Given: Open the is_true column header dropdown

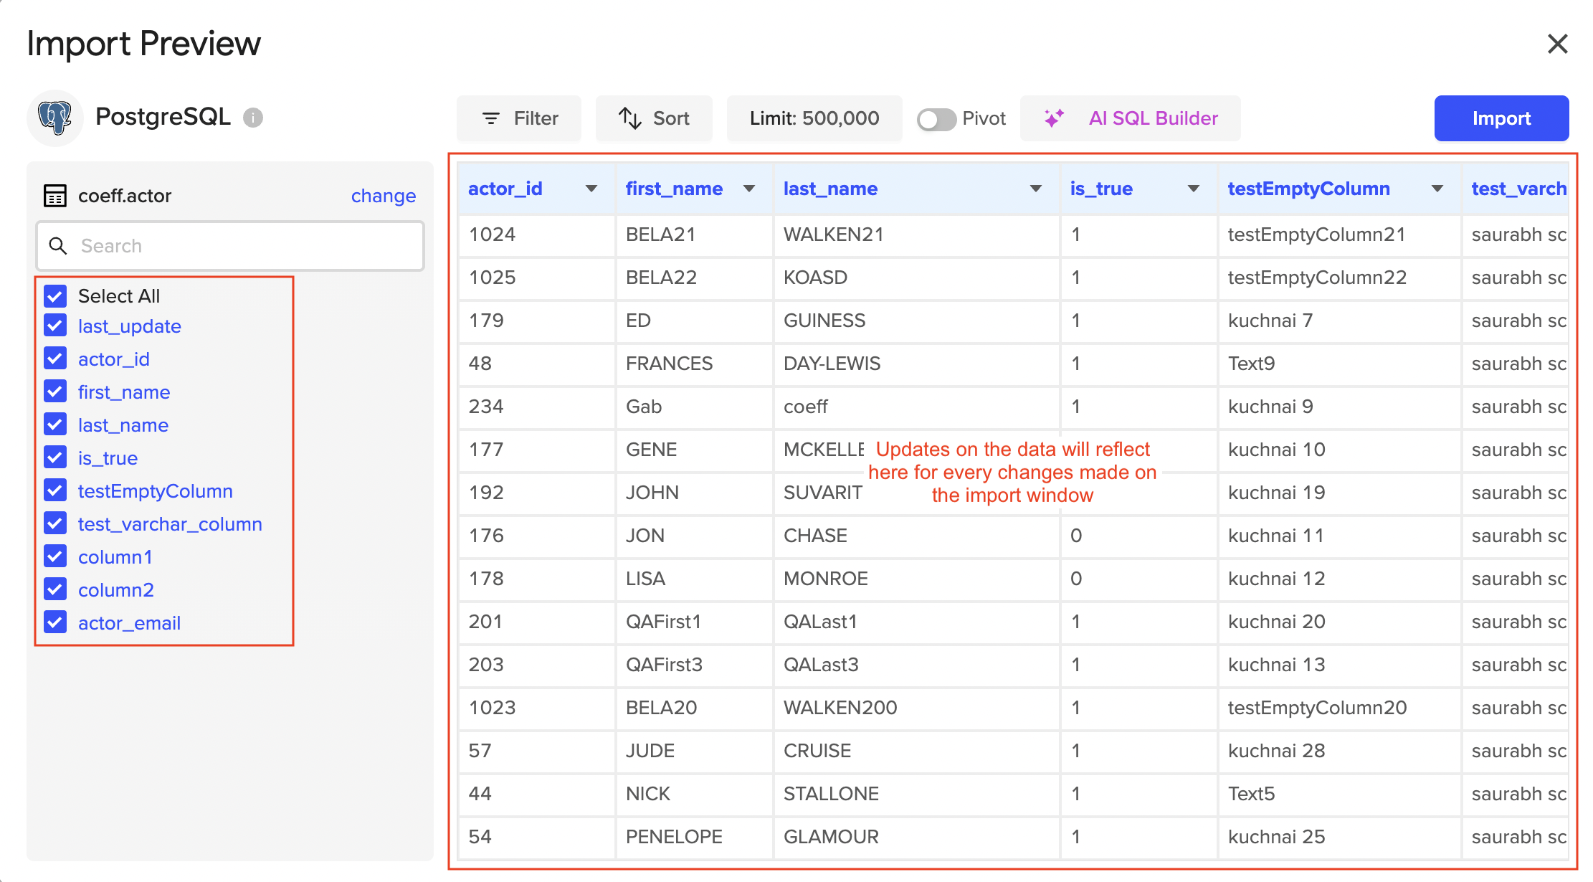Looking at the screenshot, I should tap(1194, 189).
